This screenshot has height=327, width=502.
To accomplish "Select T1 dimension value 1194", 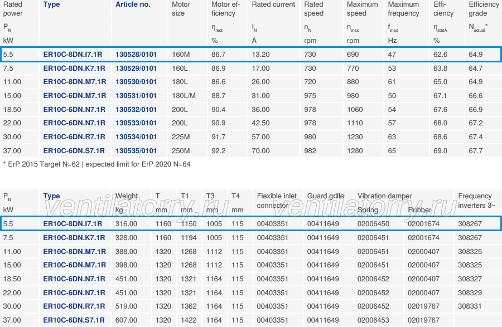I will [x=189, y=238].
